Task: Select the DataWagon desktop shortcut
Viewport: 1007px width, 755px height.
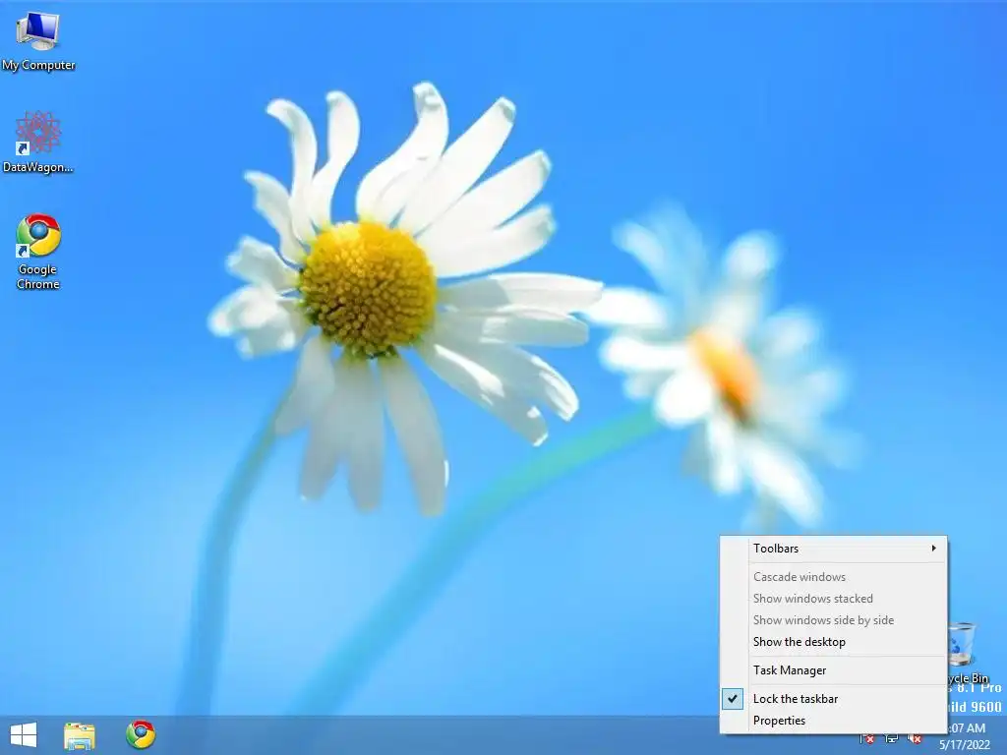Action: pos(38,143)
